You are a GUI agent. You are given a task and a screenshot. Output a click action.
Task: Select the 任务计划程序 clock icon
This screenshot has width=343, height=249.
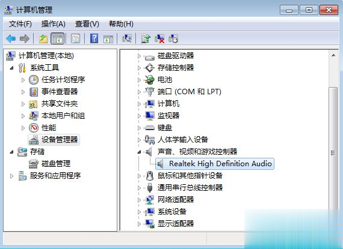coord(34,80)
